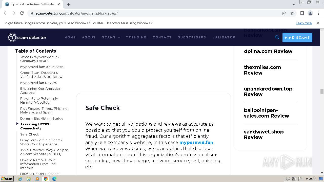The height and width of the screenshot is (182, 324).
Task: Share this page icon in address bar
Action: click(x=284, y=13)
